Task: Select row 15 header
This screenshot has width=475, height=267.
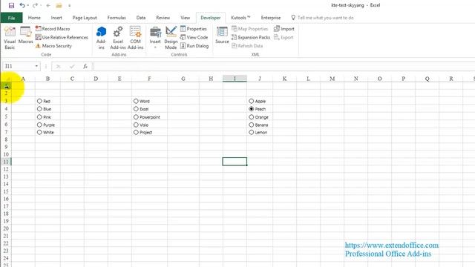Action: pos(6,191)
